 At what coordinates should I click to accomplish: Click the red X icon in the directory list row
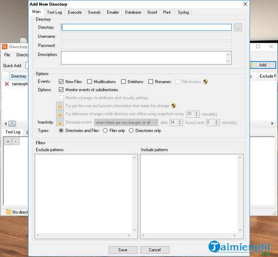coord(7,84)
